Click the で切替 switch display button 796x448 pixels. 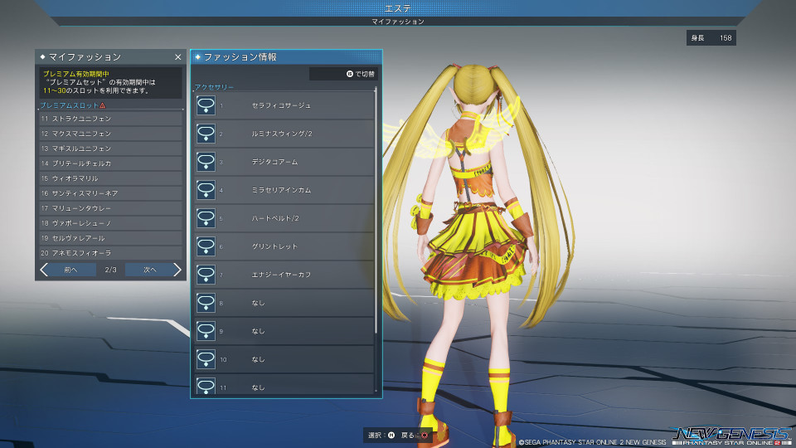(343, 74)
